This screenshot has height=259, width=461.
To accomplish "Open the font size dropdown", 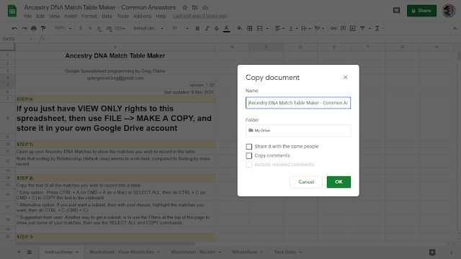I will (180, 29).
